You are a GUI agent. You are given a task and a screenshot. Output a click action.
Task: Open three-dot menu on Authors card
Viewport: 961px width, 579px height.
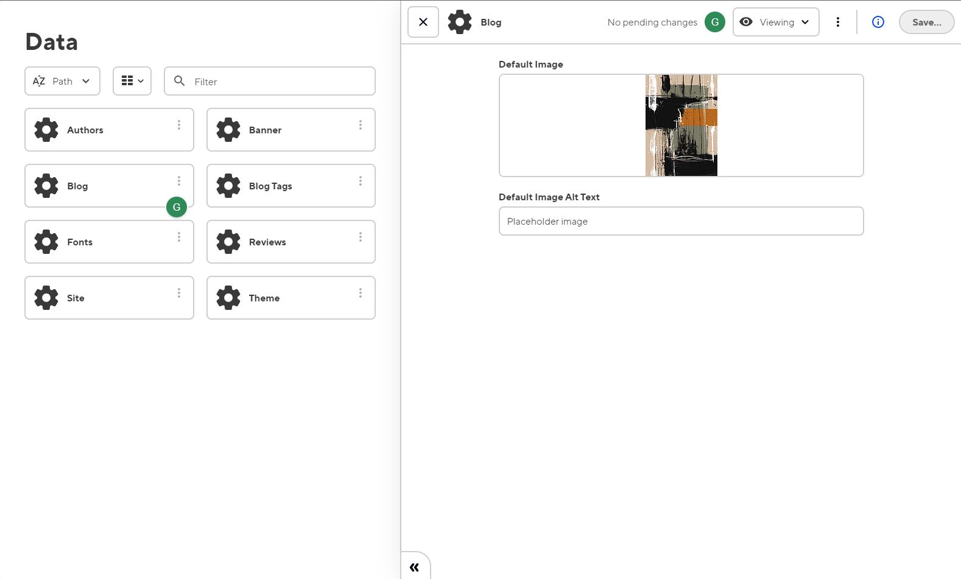tap(178, 125)
